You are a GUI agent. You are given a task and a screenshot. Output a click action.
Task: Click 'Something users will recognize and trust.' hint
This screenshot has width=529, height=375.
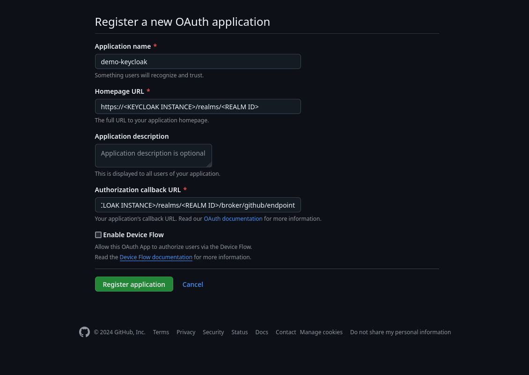pos(149,75)
